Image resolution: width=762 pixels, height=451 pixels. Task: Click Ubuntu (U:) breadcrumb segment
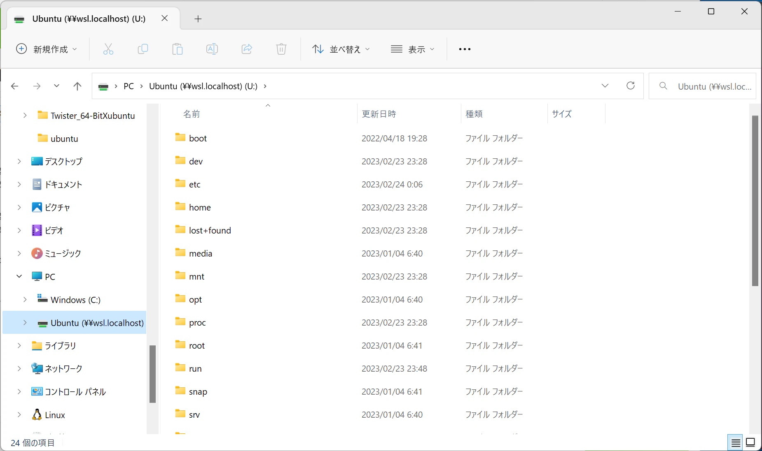click(203, 86)
